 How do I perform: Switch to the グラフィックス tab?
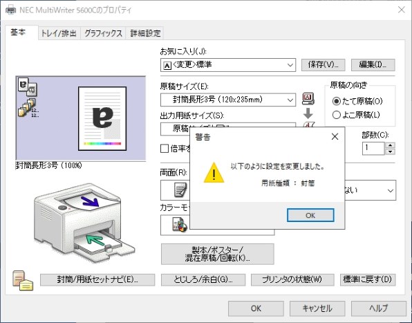[x=103, y=33]
